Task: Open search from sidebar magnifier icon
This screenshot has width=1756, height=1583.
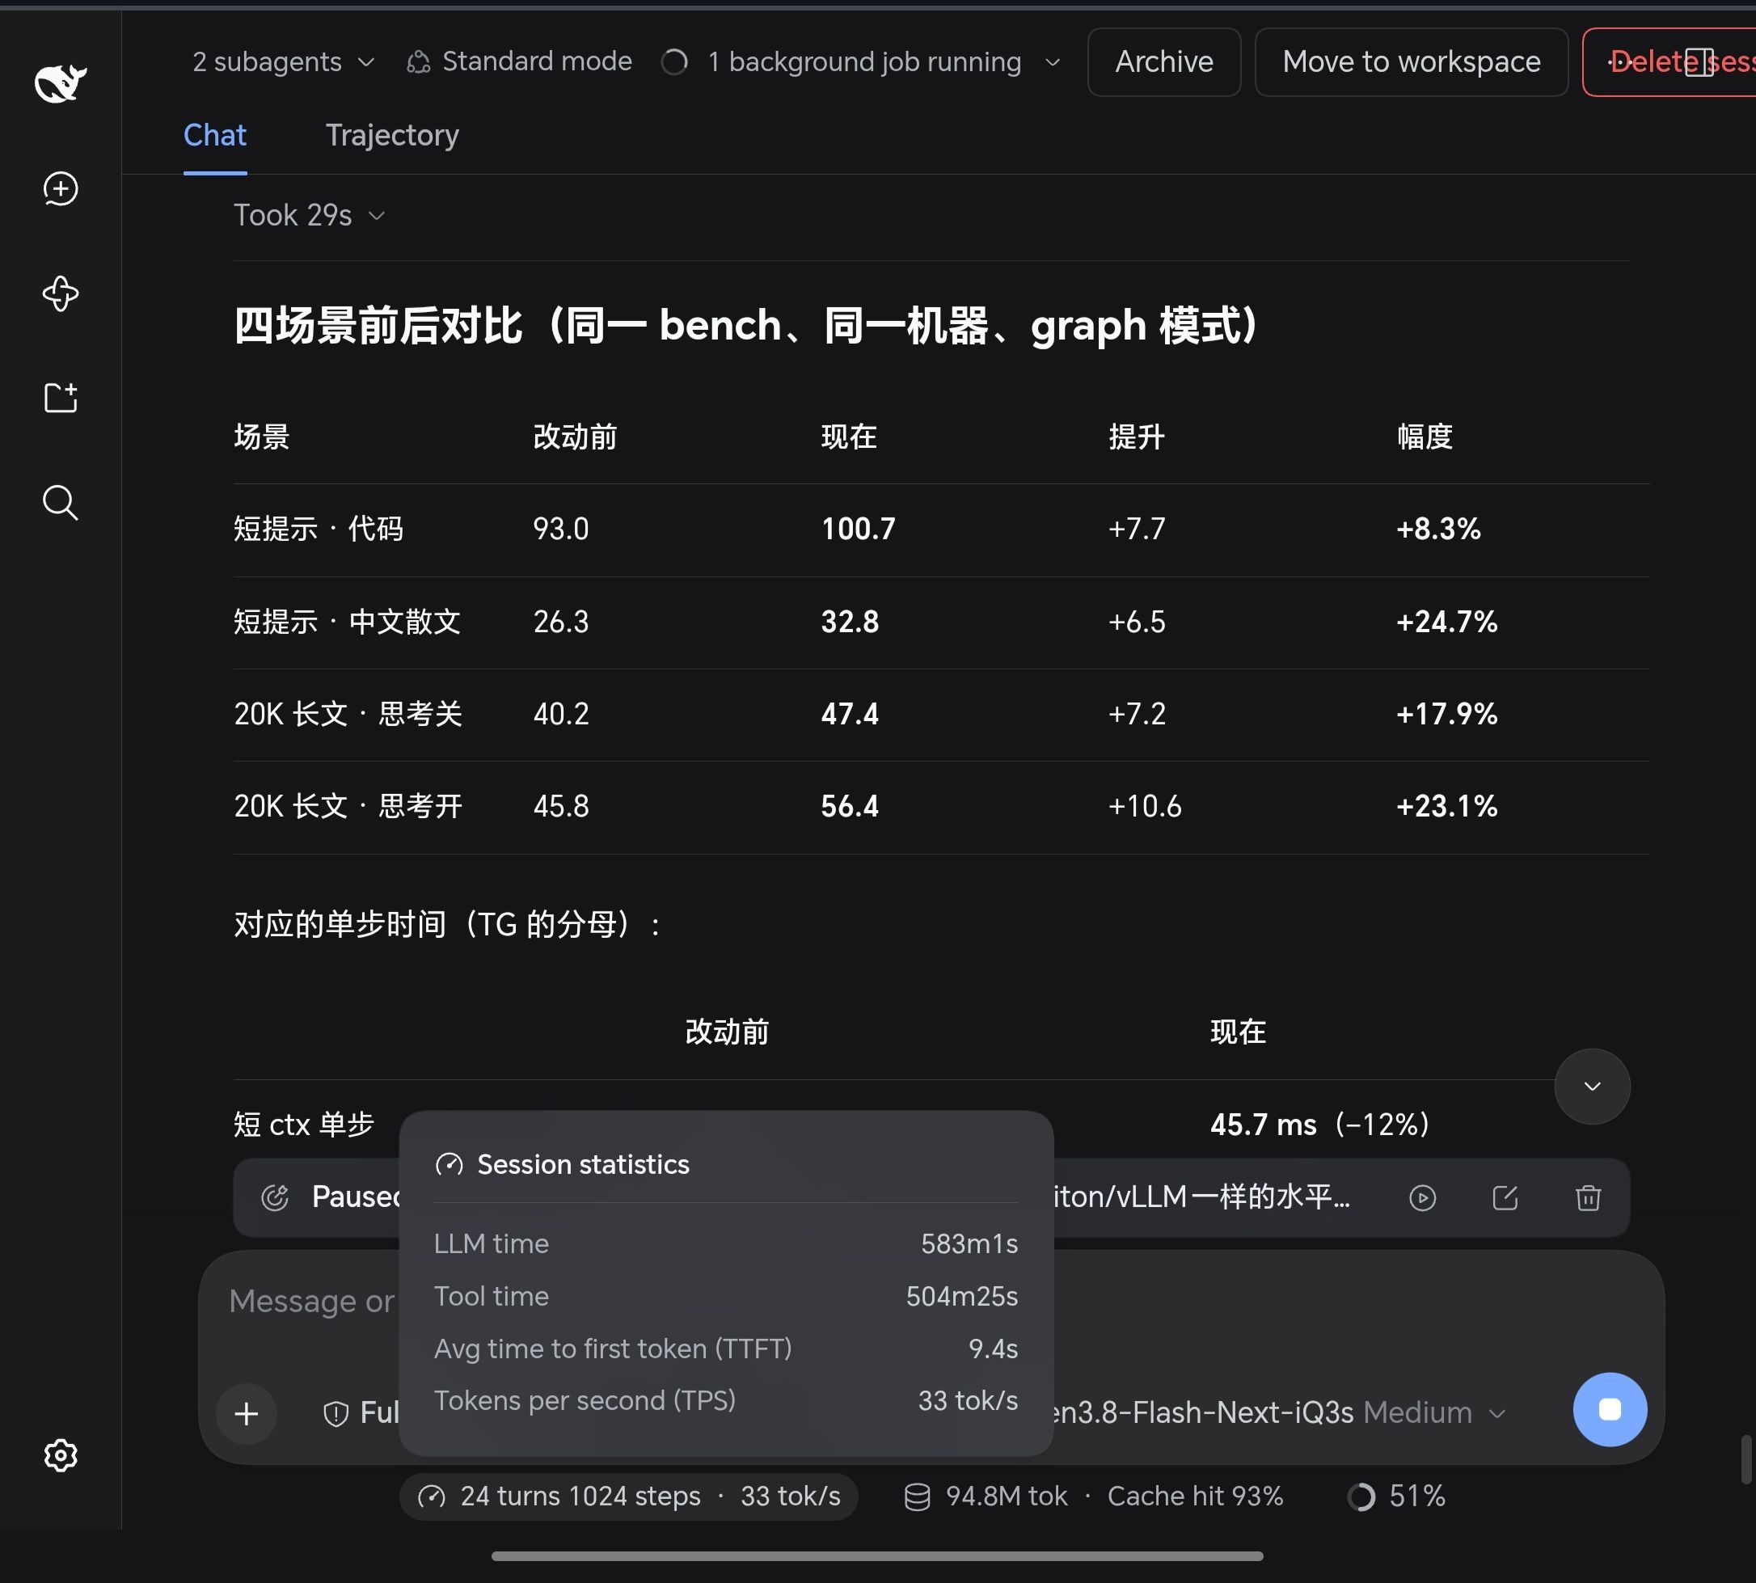Action: tap(60, 503)
